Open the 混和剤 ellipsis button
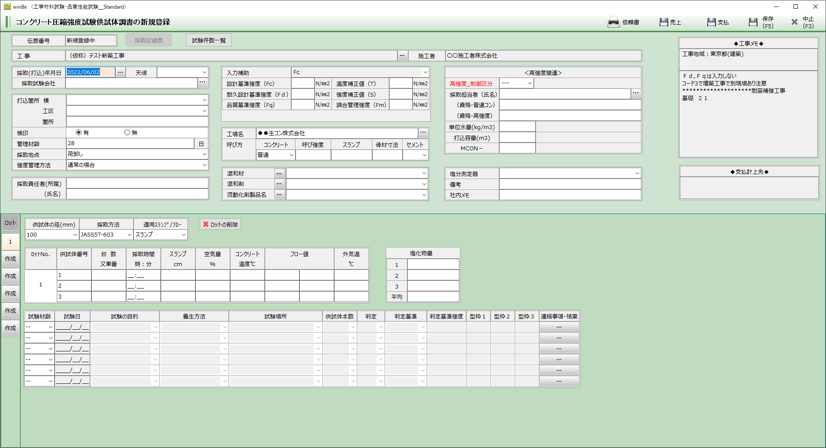Image resolution: width=826 pixels, height=448 pixels. pyautogui.click(x=279, y=184)
